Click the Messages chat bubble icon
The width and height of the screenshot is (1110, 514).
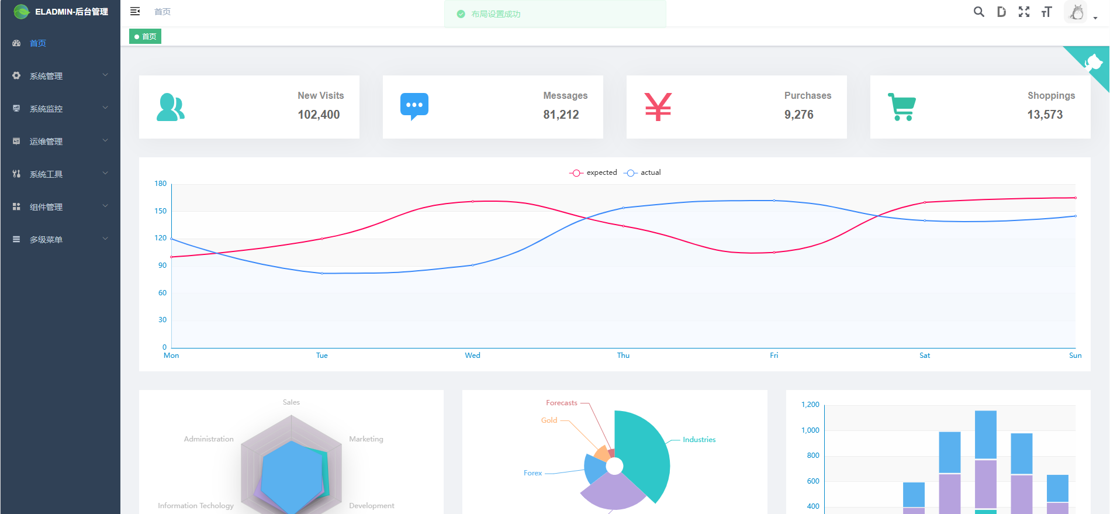pyautogui.click(x=414, y=106)
